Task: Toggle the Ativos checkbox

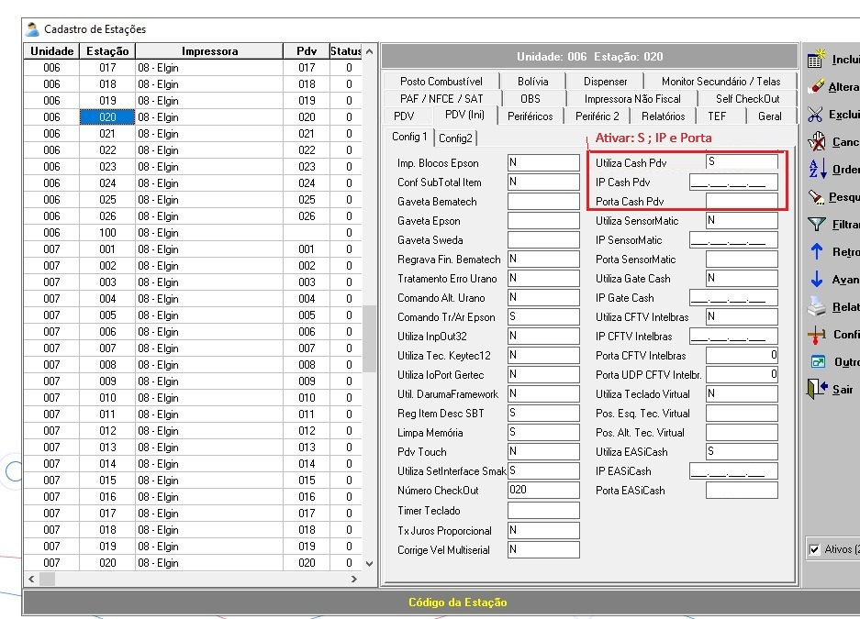Action: (x=814, y=550)
